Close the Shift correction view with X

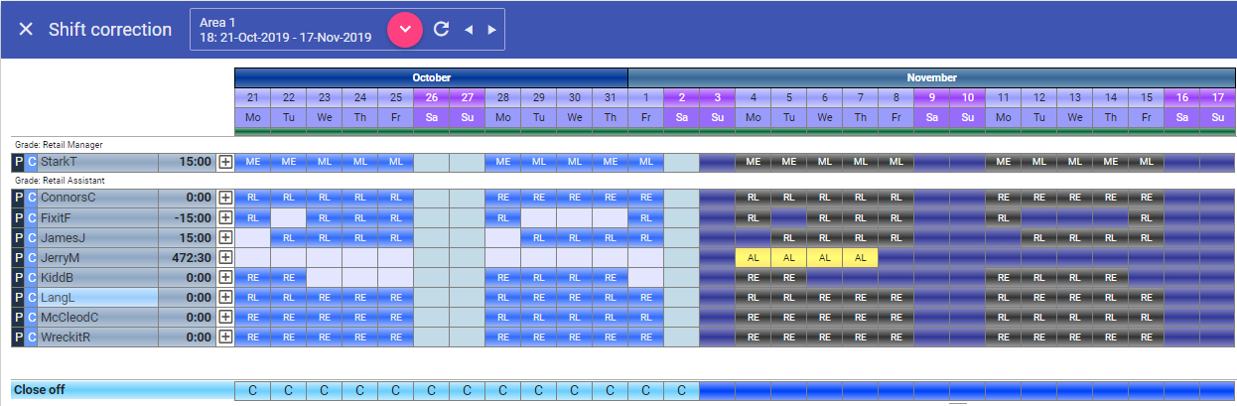[x=26, y=30]
